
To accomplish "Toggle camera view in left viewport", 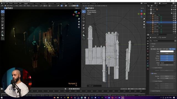I will [x=79, y=24].
